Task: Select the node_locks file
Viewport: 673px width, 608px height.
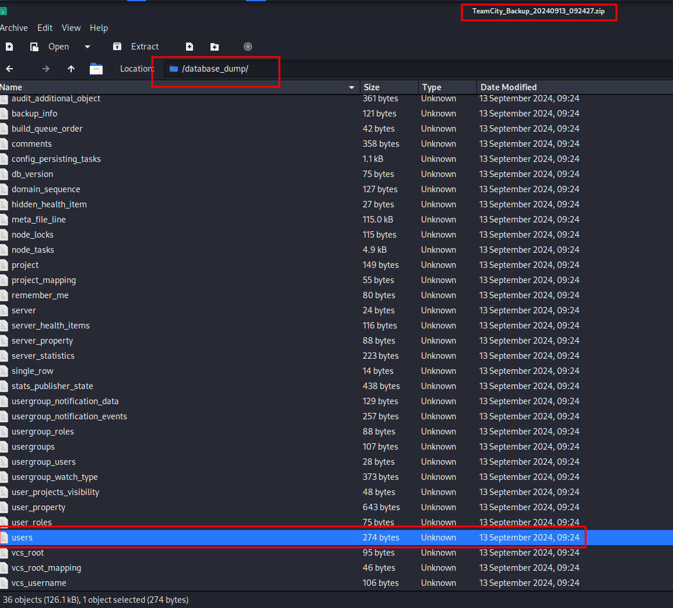Action: [x=336, y=235]
